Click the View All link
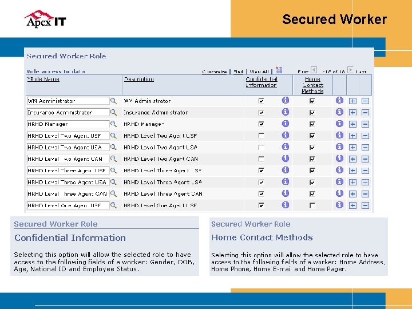This screenshot has width=412, height=309. (259, 72)
